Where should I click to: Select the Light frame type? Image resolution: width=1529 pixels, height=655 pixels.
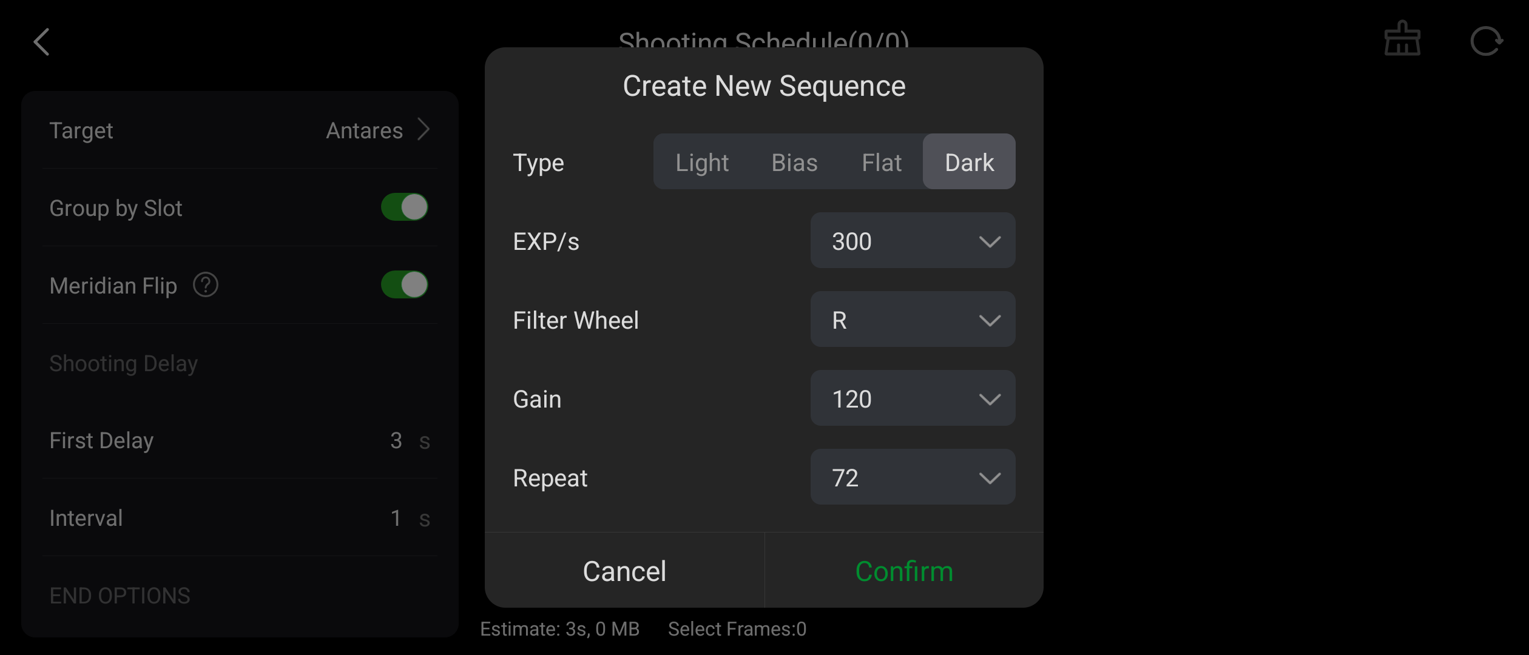pos(702,162)
